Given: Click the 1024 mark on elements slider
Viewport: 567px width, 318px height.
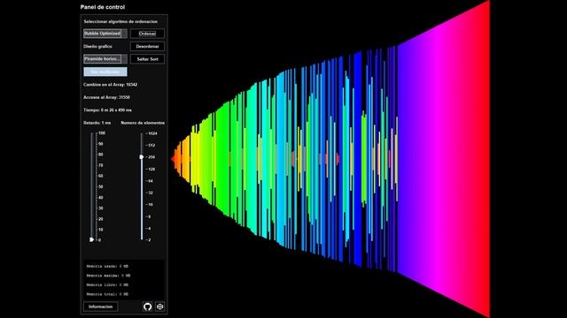Looking at the screenshot, I should click(x=152, y=133).
